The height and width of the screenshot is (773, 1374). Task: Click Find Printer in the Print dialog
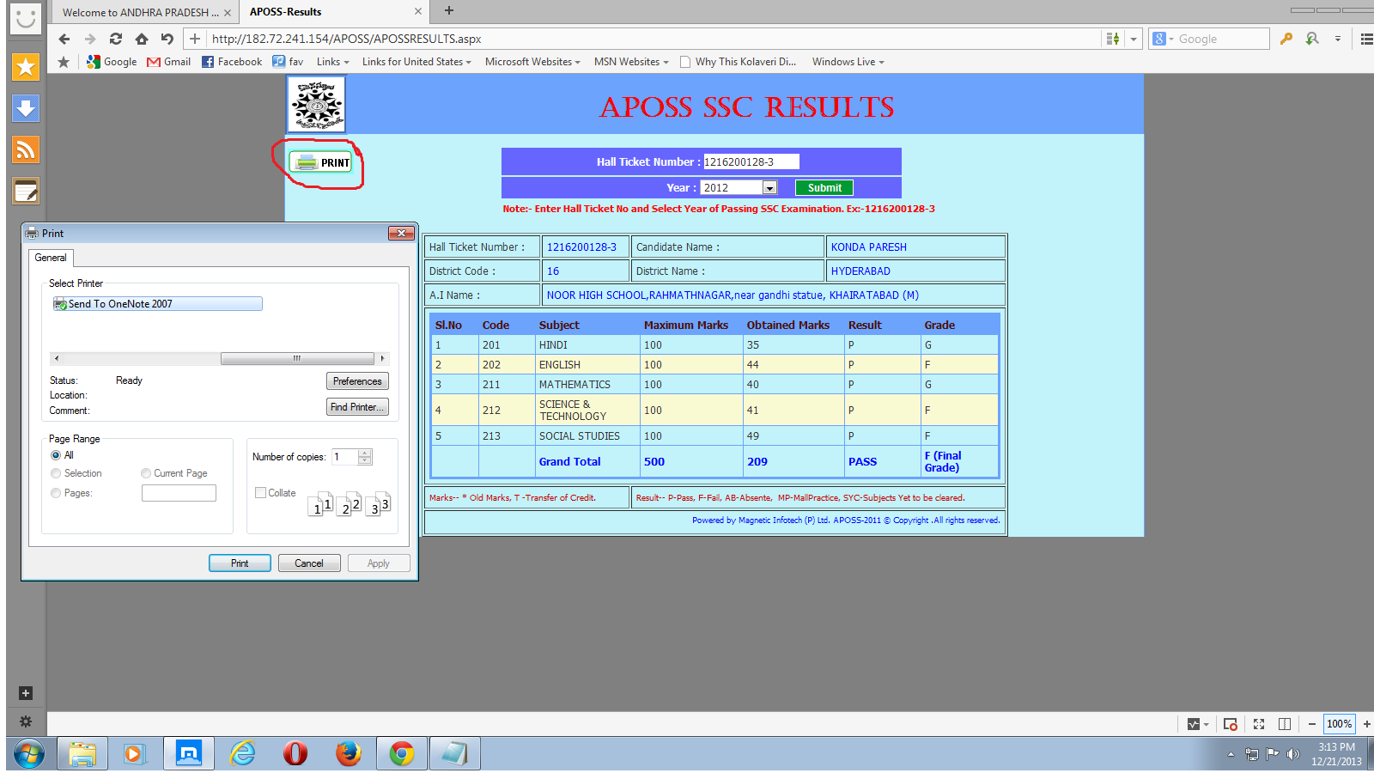point(357,406)
